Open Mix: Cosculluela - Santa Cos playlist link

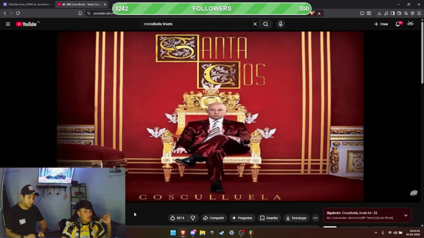(x=360, y=218)
